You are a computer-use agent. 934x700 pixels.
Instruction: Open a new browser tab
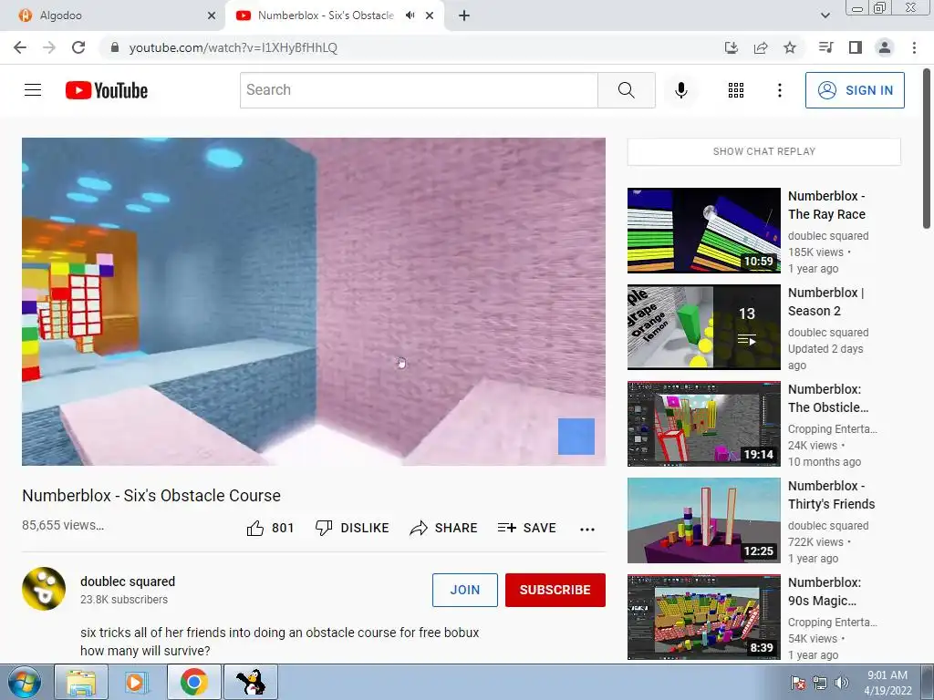(x=464, y=15)
